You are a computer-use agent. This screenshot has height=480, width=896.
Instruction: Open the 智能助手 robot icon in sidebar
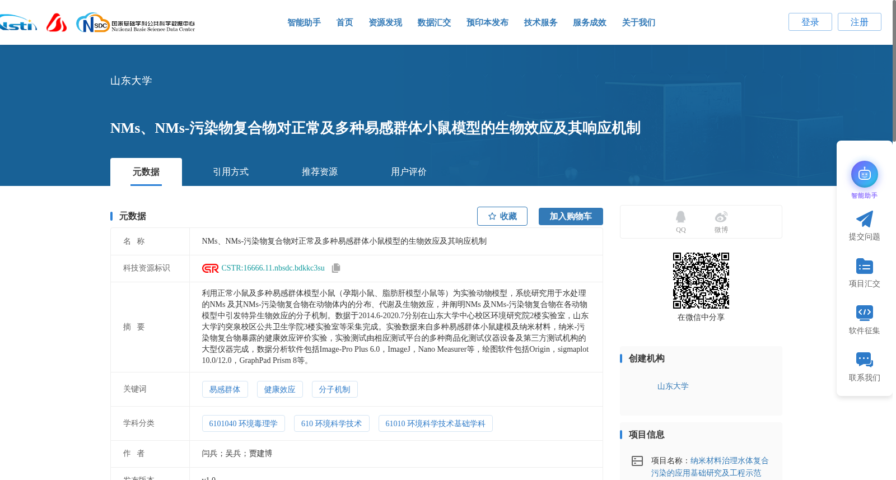tap(865, 174)
